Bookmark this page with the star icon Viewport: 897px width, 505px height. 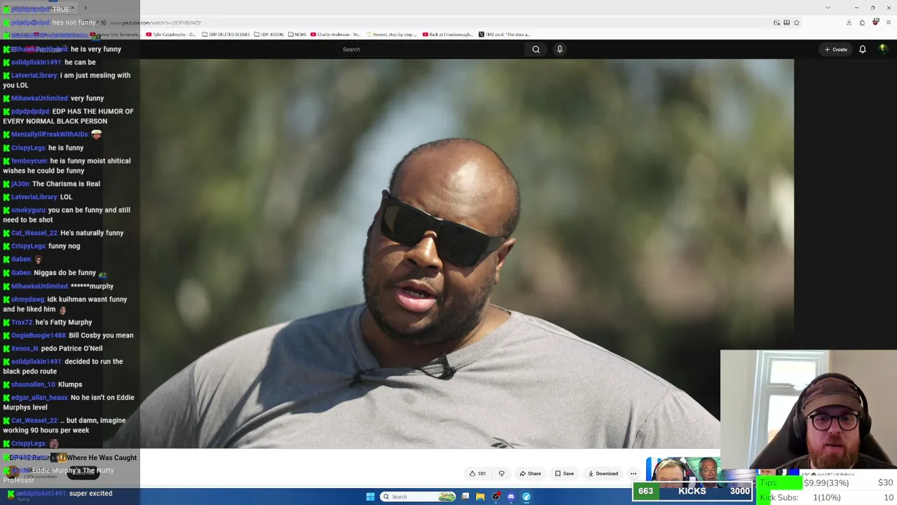(x=797, y=22)
